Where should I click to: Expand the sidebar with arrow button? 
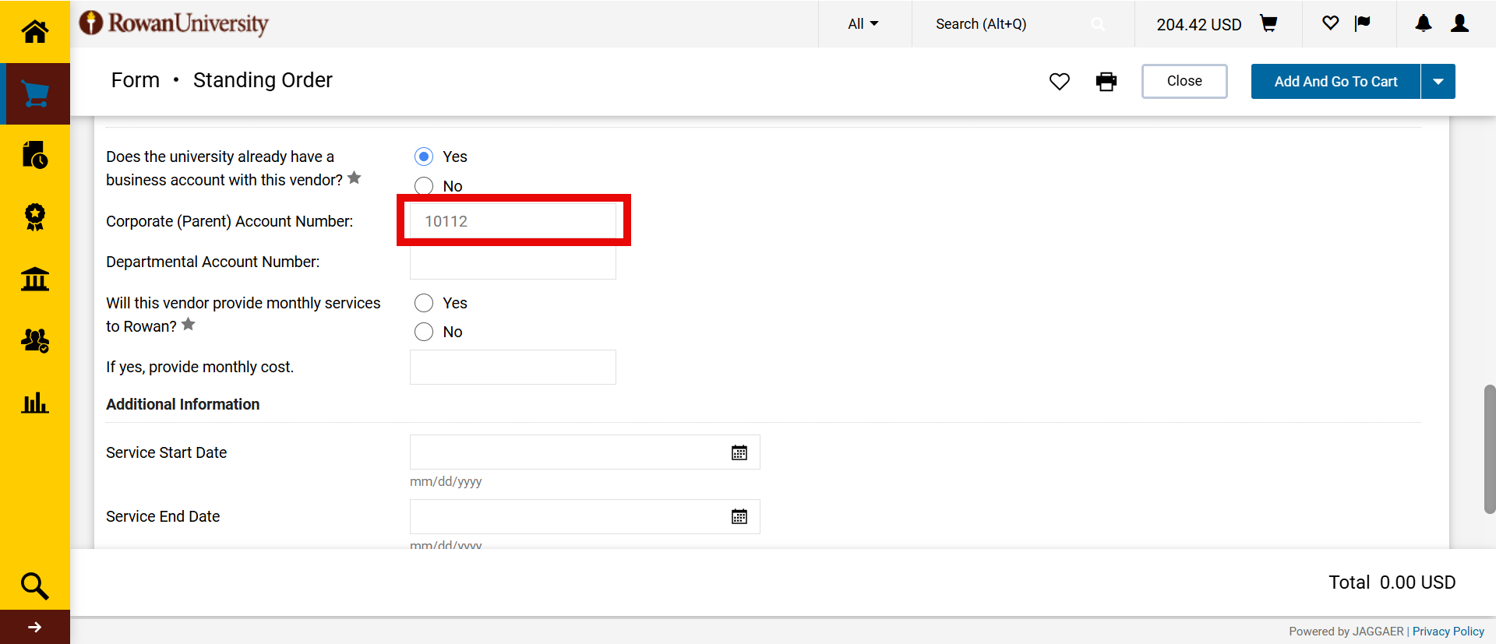click(35, 627)
